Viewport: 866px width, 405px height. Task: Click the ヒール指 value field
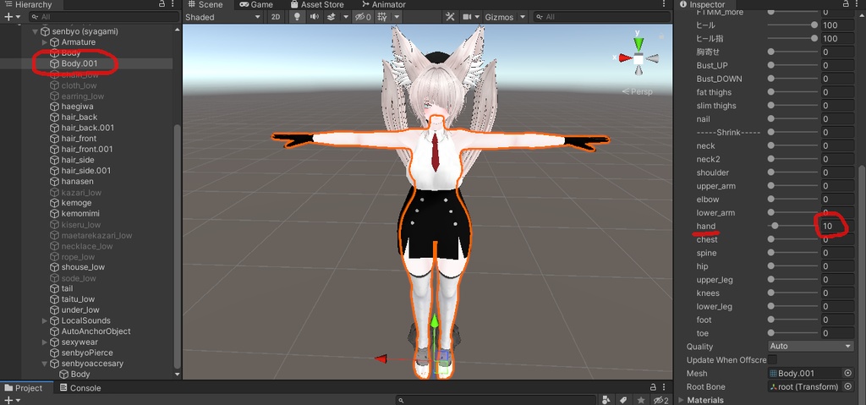pos(837,39)
